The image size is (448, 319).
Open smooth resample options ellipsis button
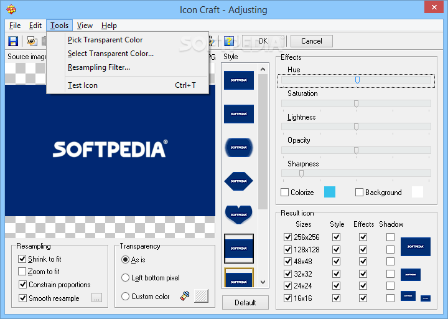click(x=97, y=298)
